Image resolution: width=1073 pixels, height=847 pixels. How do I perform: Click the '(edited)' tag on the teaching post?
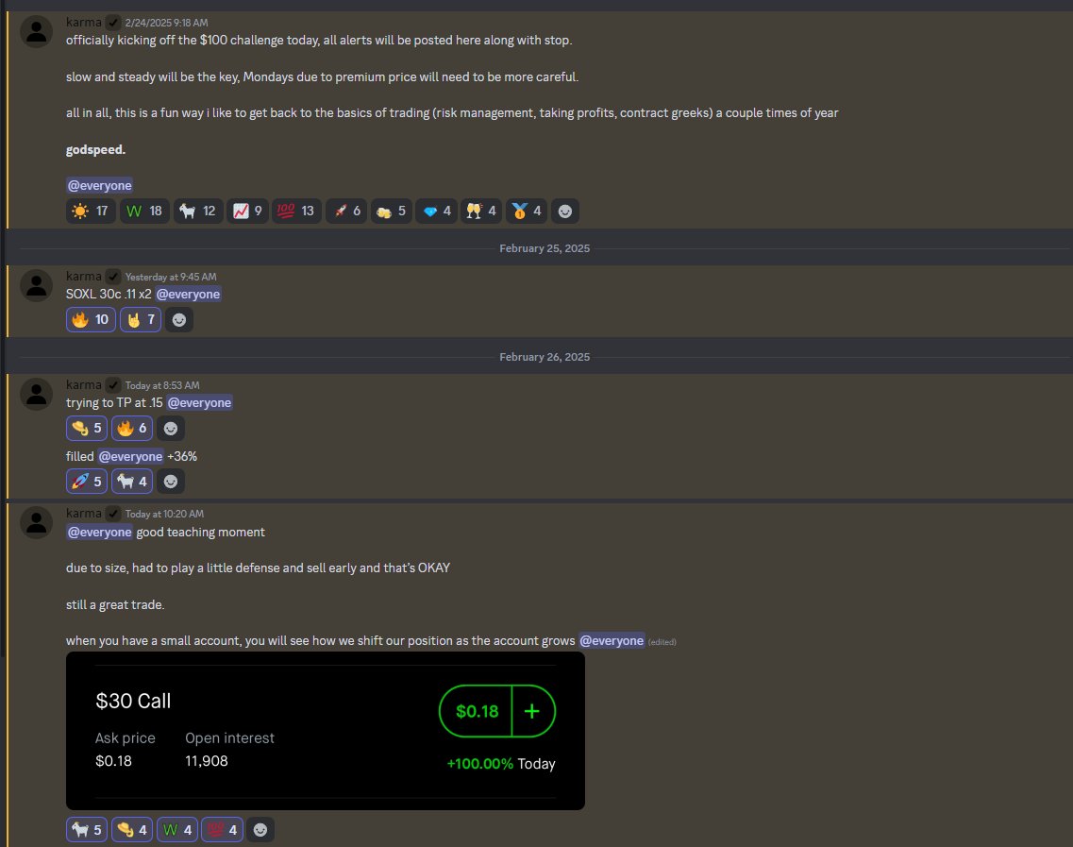click(662, 642)
